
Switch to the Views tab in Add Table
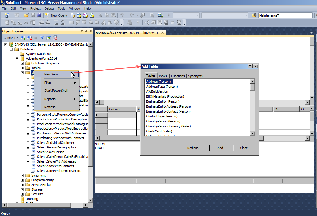(x=163, y=76)
